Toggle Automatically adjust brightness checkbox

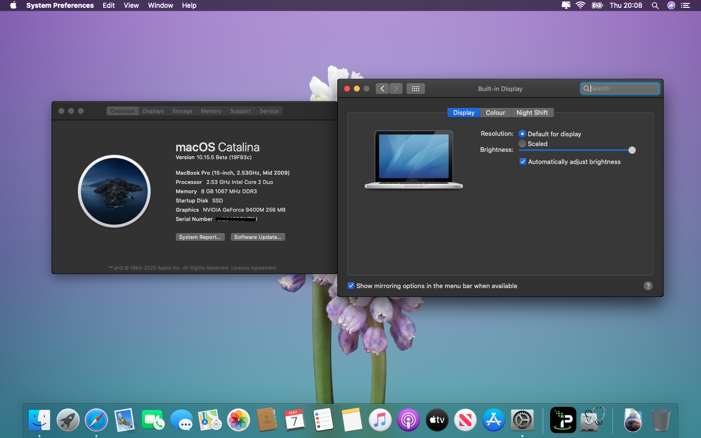(523, 162)
